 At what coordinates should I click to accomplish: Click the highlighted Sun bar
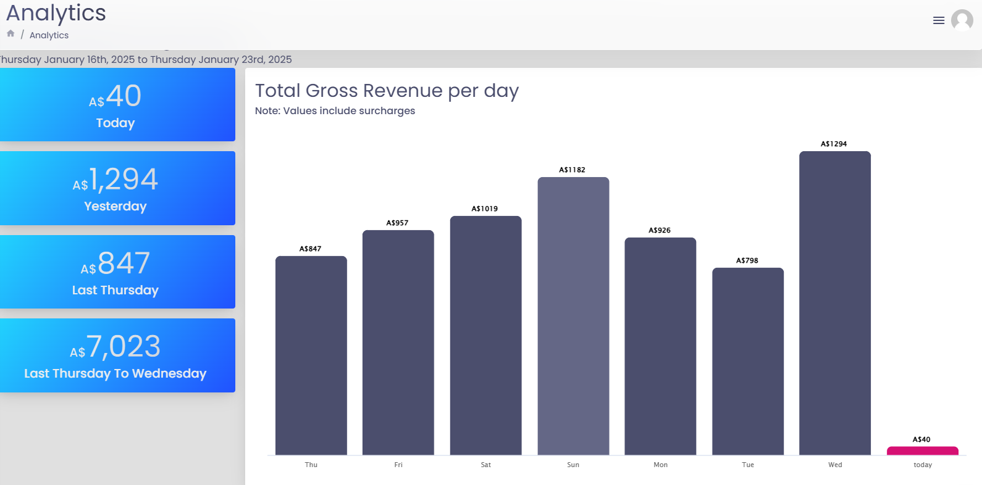[x=573, y=316]
